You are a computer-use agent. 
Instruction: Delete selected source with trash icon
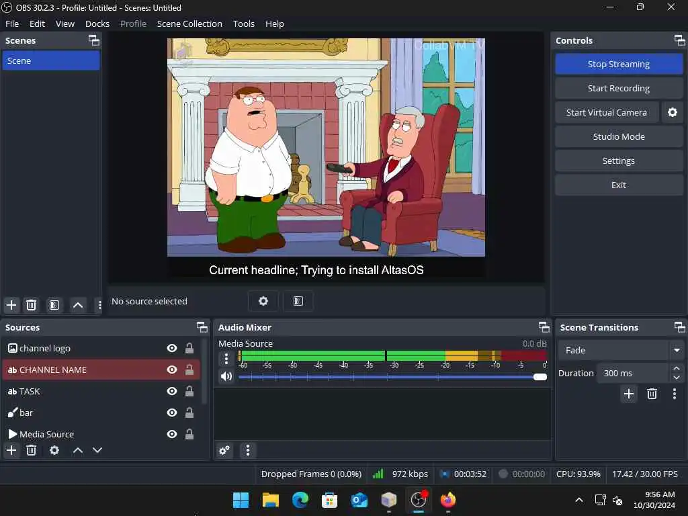pos(31,450)
